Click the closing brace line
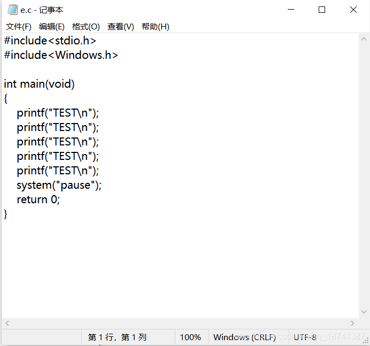 point(6,214)
